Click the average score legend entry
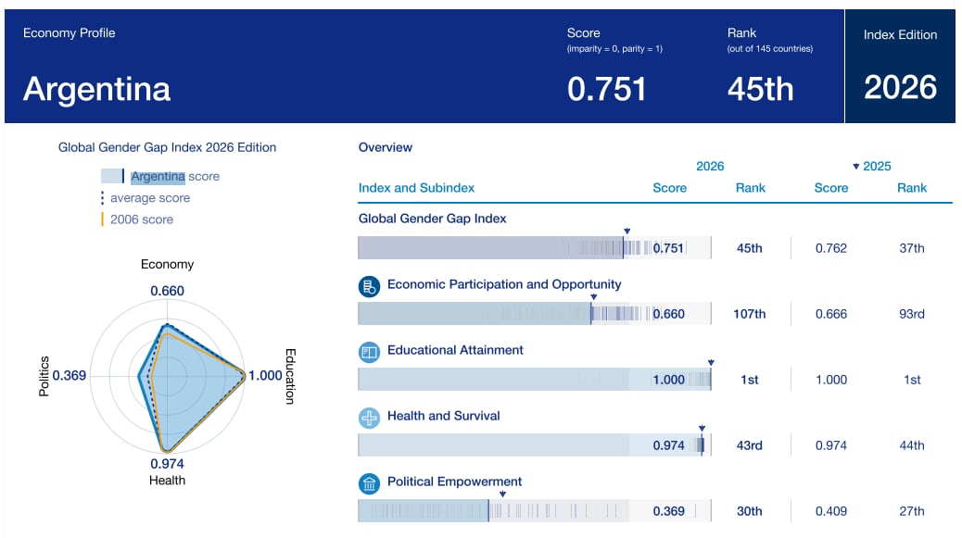The image size is (962, 538). click(x=146, y=198)
